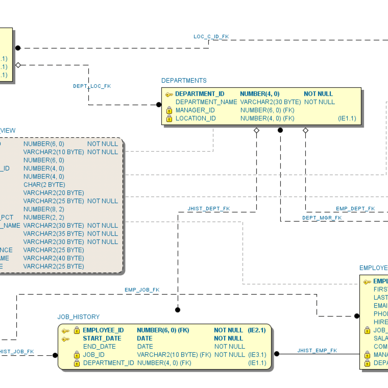
Task: Click the lock icon beside LOCATION_ID in DEPARTMENTS
Action: (x=169, y=118)
